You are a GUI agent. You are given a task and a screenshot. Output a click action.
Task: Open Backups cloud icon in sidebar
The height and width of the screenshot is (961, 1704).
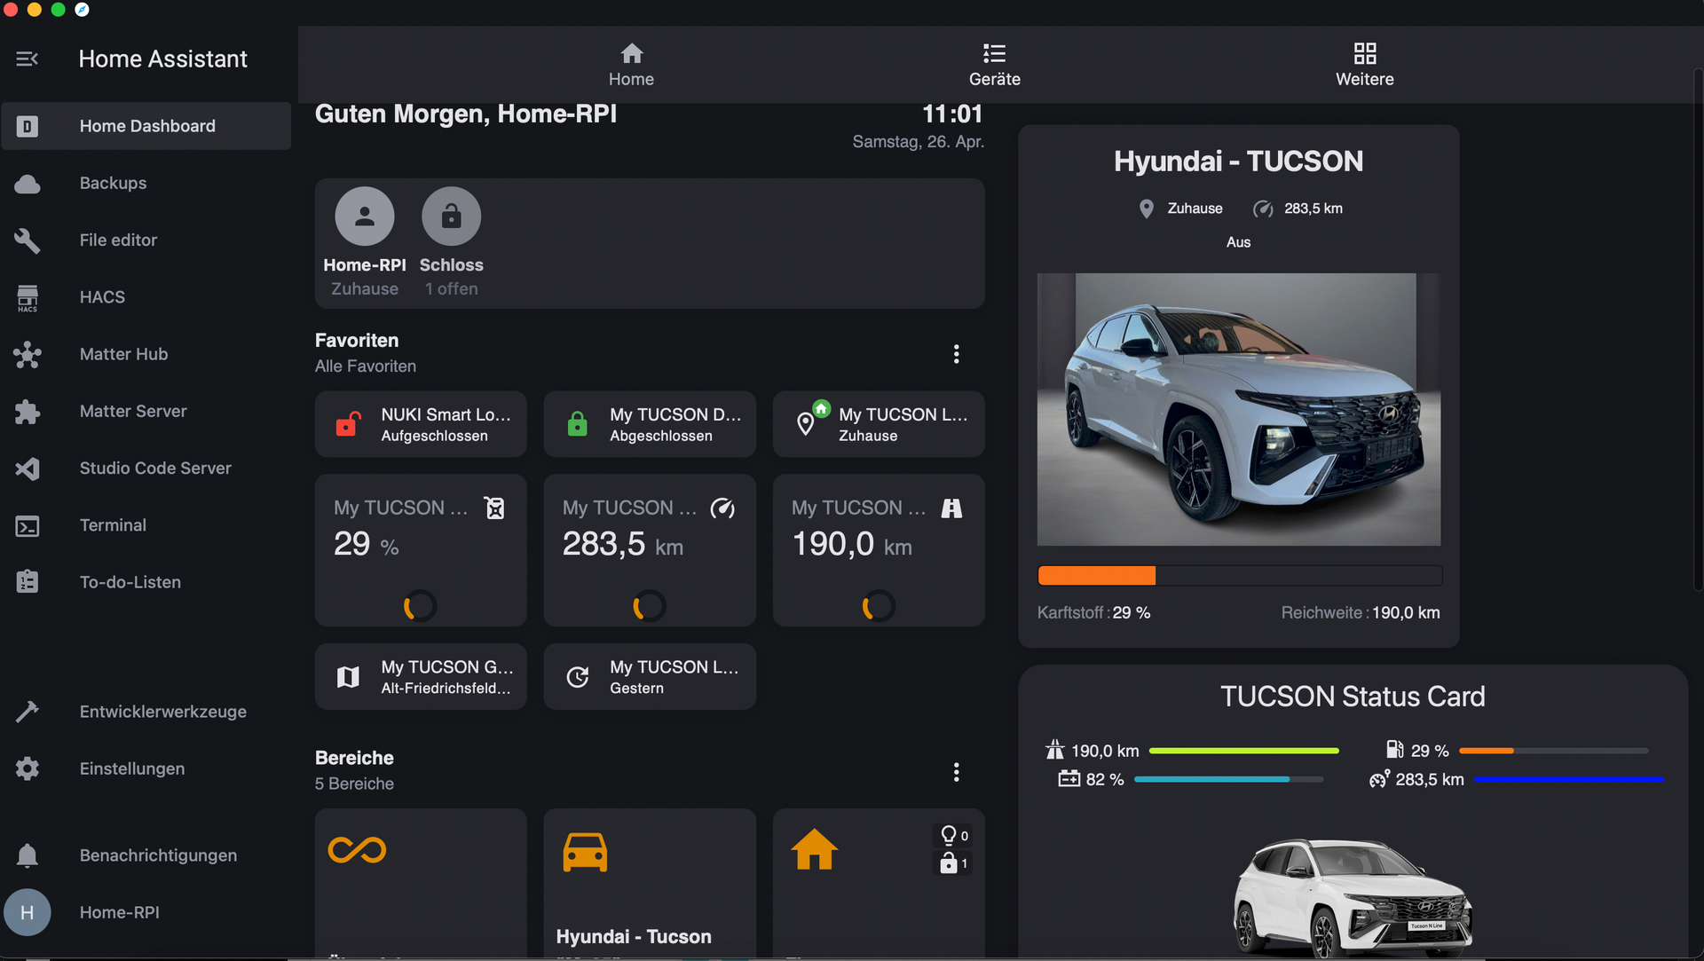[x=28, y=184]
